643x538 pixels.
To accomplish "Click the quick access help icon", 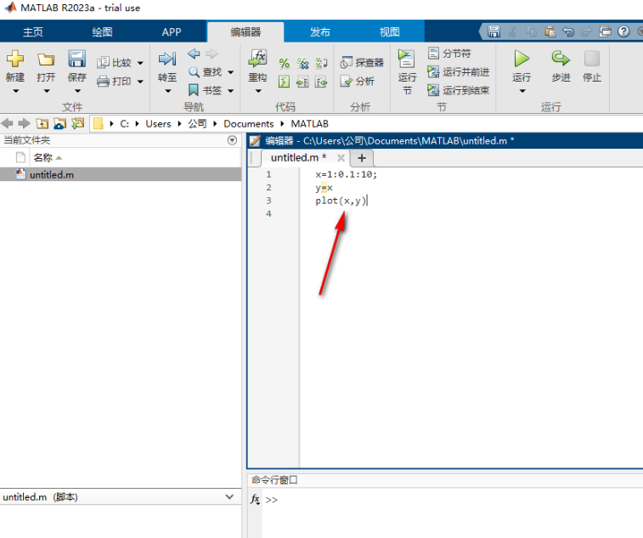I will [x=623, y=31].
